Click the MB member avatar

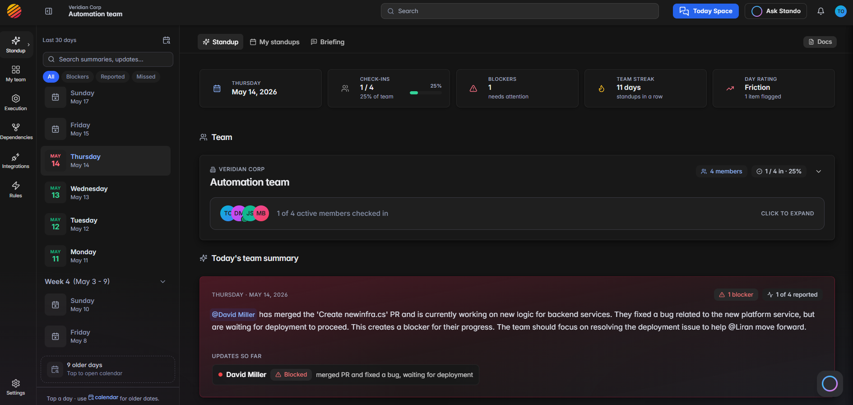[x=261, y=214]
